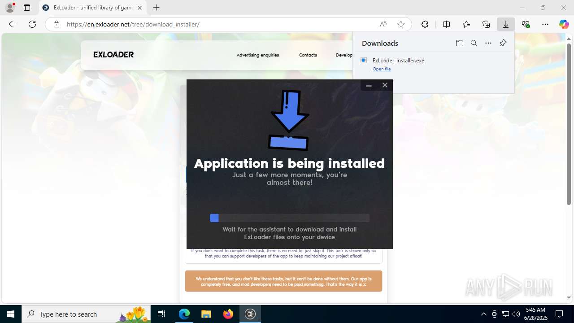Open the notification center
The height and width of the screenshot is (323, 574).
pyautogui.click(x=559, y=314)
